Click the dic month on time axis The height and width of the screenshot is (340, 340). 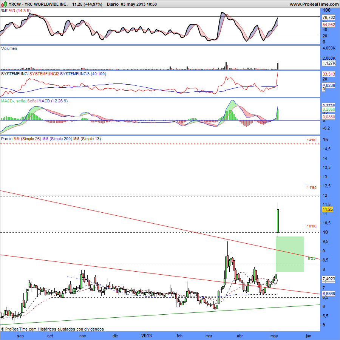(115, 336)
